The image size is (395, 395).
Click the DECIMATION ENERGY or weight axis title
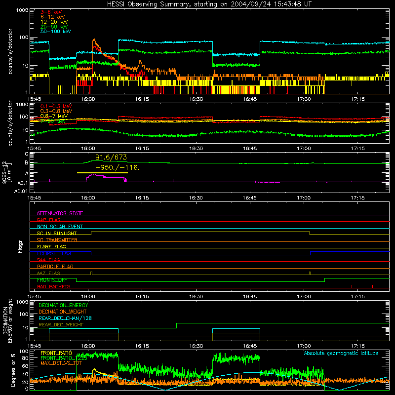[7, 320]
